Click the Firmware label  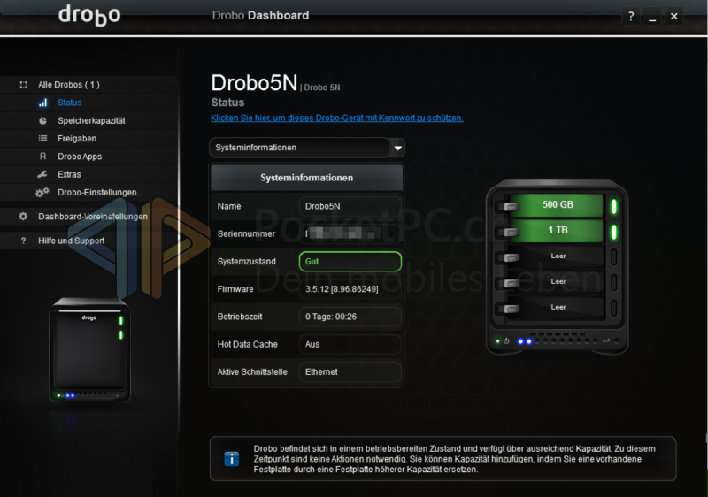pyautogui.click(x=235, y=289)
